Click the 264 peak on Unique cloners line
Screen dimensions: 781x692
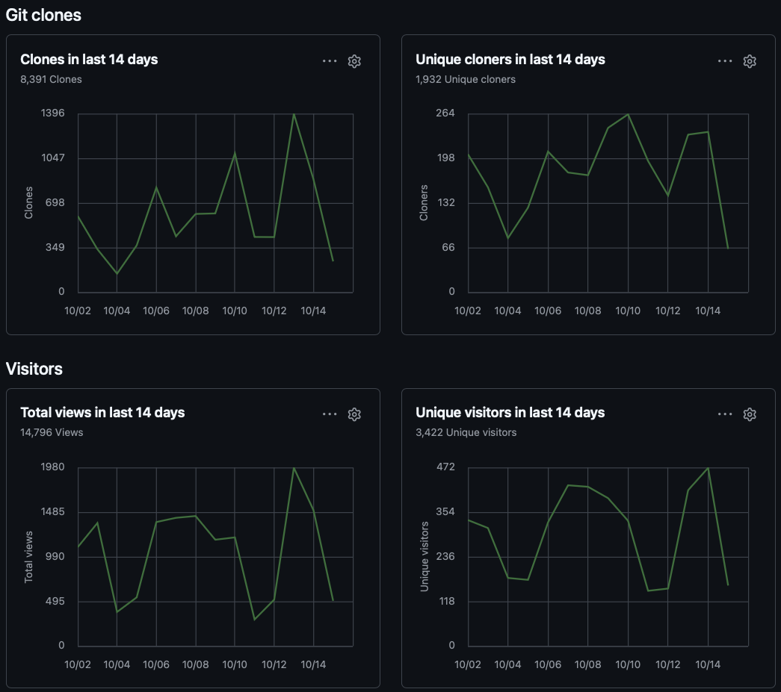(628, 114)
